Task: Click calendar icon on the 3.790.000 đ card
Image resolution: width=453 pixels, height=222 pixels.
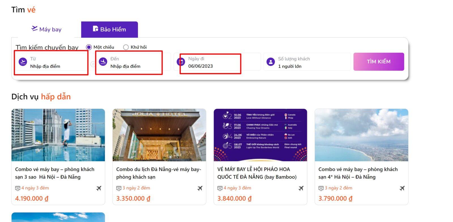Action: (321, 188)
